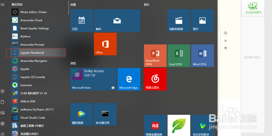Click the app list scrollbar
Screen dimensions: 272x136
point(69,8)
